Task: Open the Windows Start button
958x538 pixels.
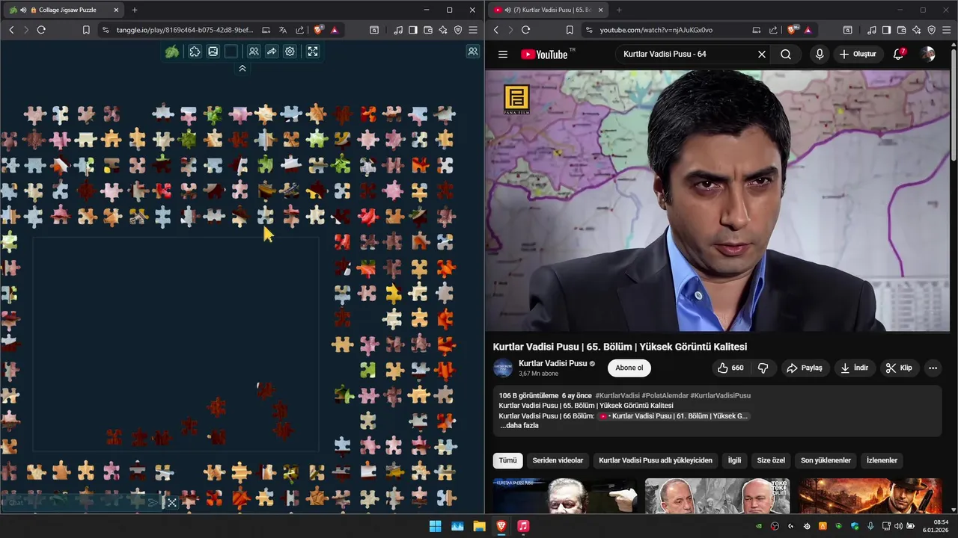Action: (x=435, y=526)
